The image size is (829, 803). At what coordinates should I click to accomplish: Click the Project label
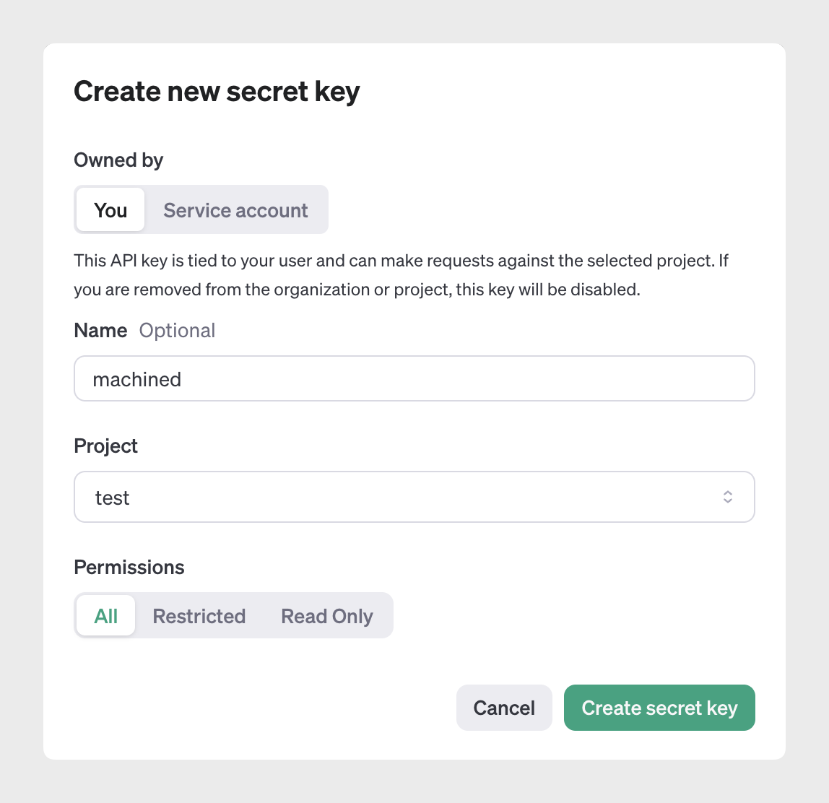point(105,446)
